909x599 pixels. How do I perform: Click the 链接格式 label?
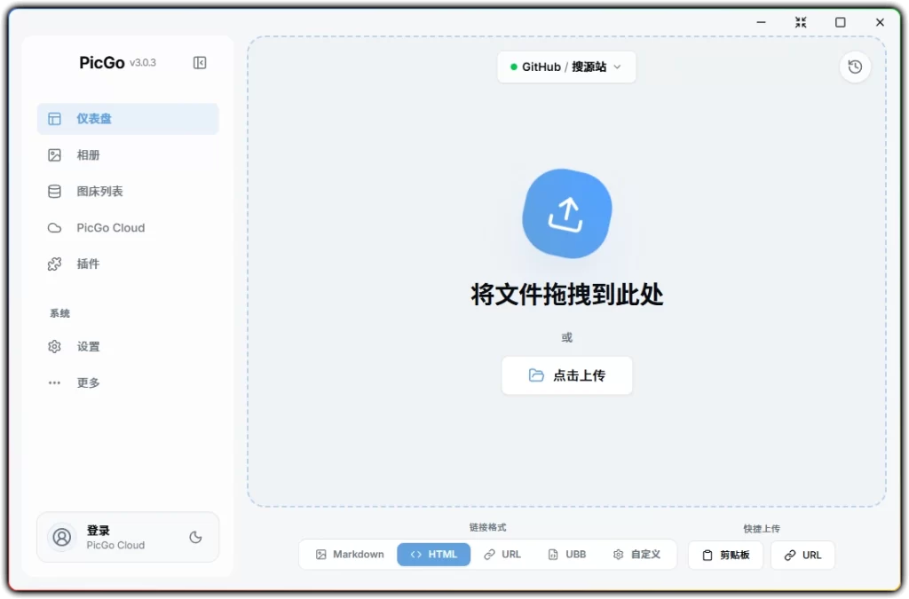[487, 527]
